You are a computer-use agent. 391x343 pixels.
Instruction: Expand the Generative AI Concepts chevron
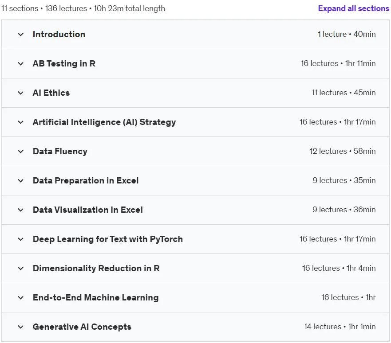click(x=21, y=327)
